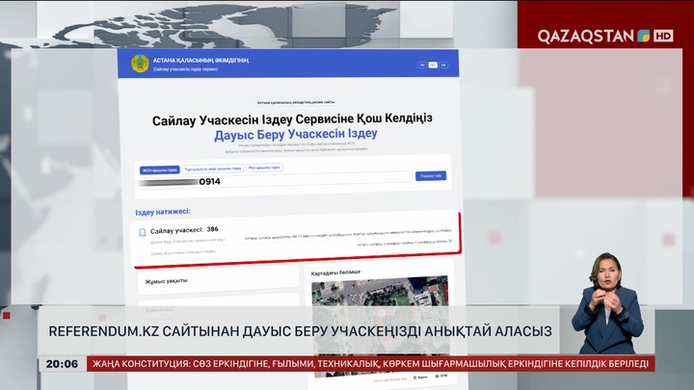Open the 'Тұрғылықты жері арқылы іздеу' tab
Viewport: 694px width, 390px height.
(x=213, y=169)
